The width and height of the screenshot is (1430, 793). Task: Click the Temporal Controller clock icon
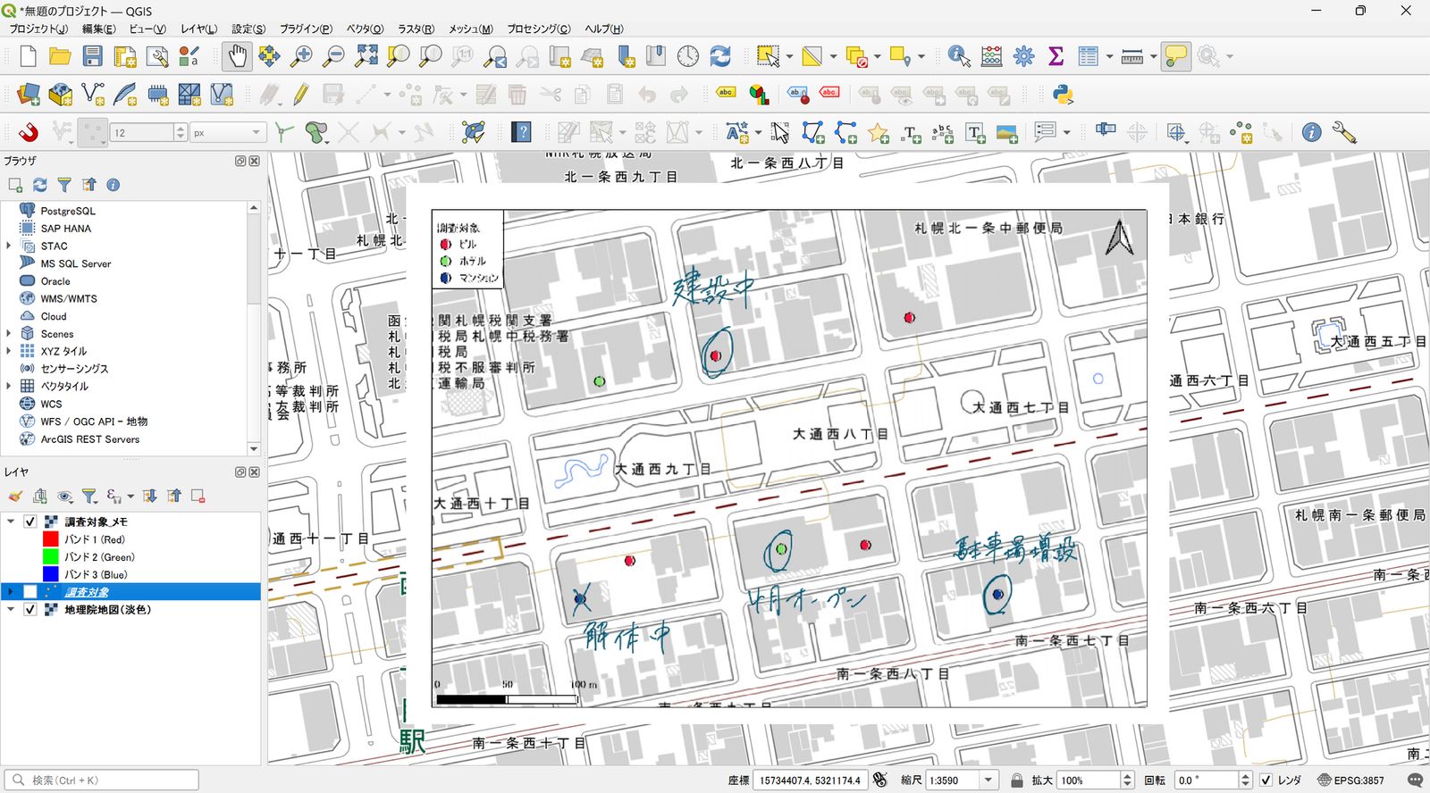click(687, 57)
